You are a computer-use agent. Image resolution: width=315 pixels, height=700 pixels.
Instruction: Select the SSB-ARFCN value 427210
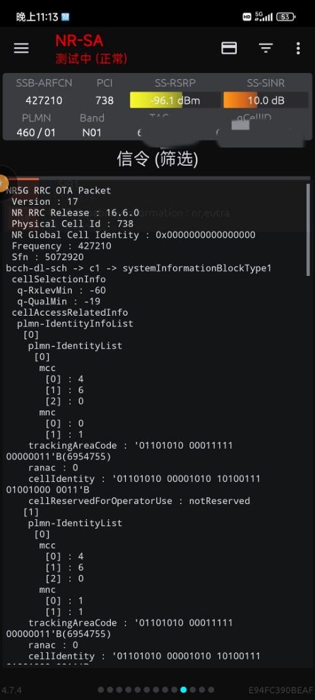coord(43,100)
